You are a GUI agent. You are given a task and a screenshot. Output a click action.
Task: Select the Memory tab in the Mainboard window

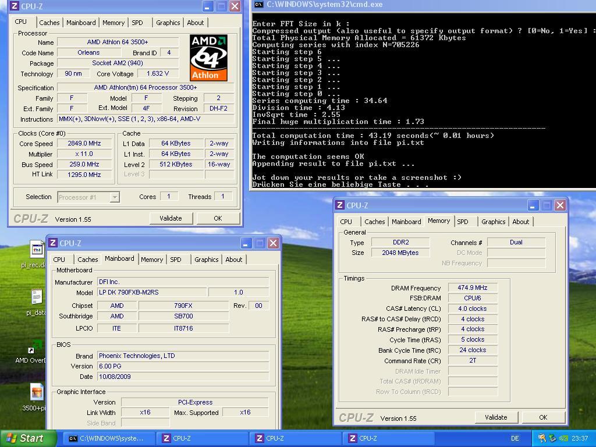(x=152, y=260)
